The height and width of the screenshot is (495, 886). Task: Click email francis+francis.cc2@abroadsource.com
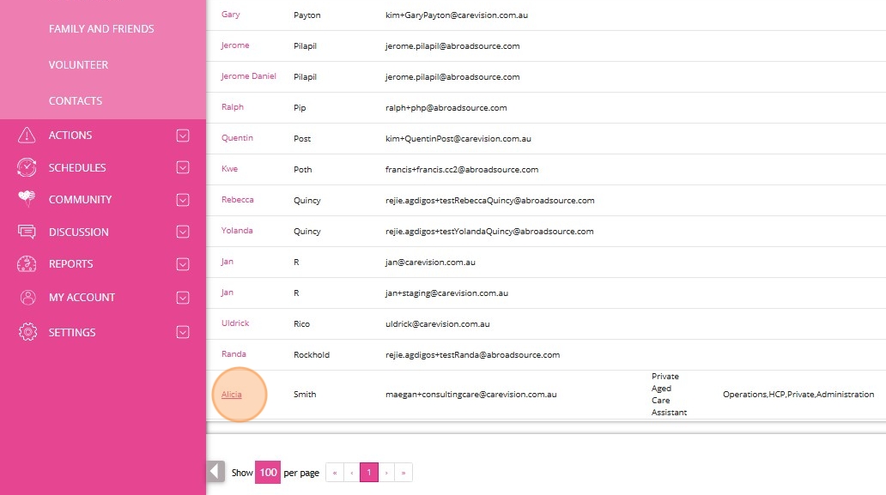tap(462, 169)
